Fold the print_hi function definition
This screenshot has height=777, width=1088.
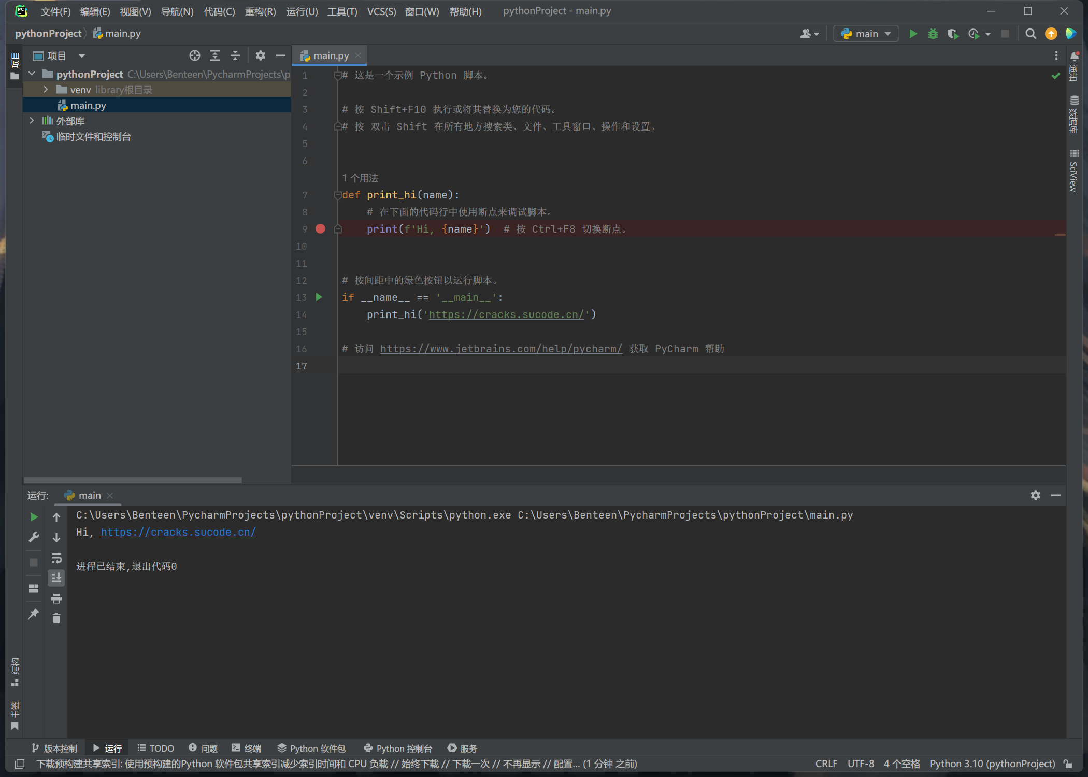click(338, 195)
